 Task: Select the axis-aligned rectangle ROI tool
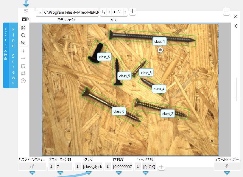(x=23, y=66)
